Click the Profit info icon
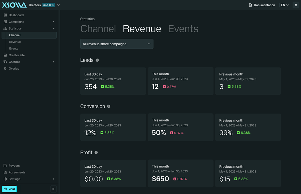This screenshot has height=194, width=301. pyautogui.click(x=96, y=152)
